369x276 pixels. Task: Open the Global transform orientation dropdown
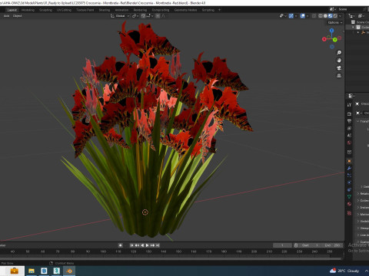point(120,16)
